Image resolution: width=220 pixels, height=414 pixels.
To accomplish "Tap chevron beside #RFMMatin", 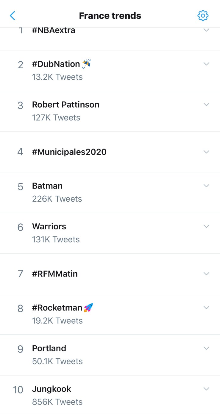I will (x=206, y=274).
